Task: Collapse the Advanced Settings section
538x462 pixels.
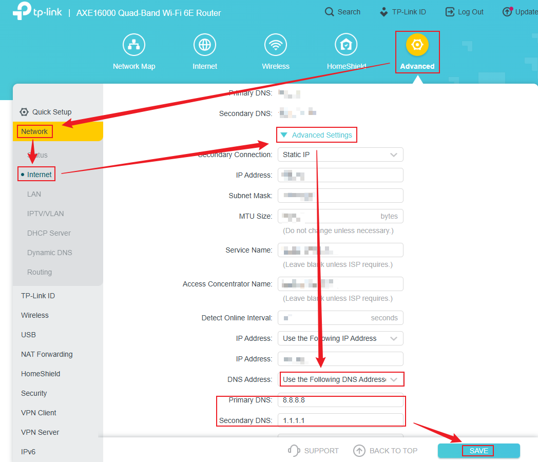Action: click(316, 134)
